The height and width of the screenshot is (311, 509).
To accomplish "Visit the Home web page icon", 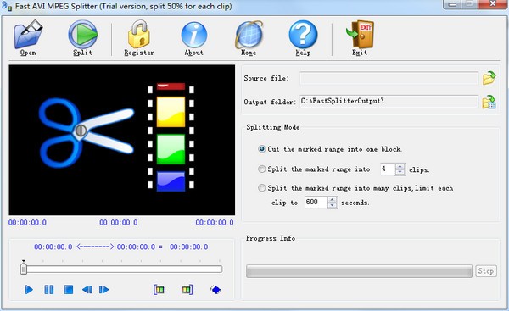I will (249, 37).
